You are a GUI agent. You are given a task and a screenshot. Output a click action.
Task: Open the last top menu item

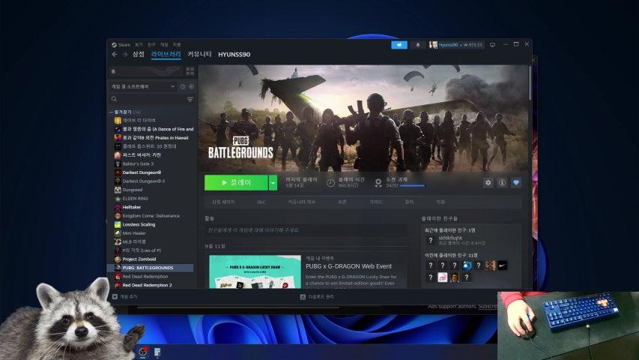point(177,45)
